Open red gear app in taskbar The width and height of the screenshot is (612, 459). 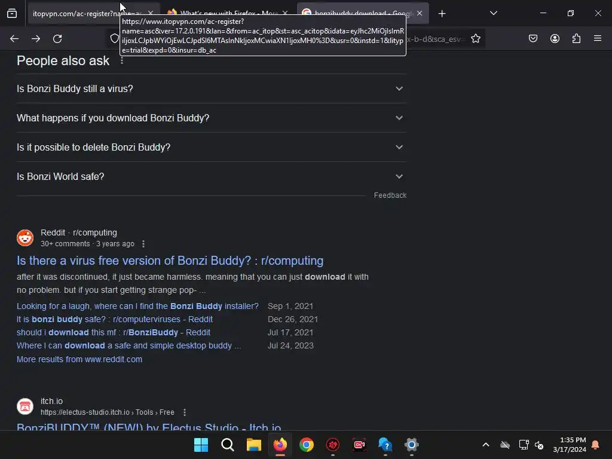pyautogui.click(x=332, y=445)
